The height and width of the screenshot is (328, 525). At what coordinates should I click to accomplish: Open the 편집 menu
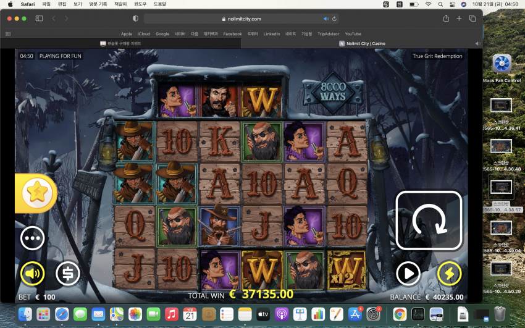62,4
